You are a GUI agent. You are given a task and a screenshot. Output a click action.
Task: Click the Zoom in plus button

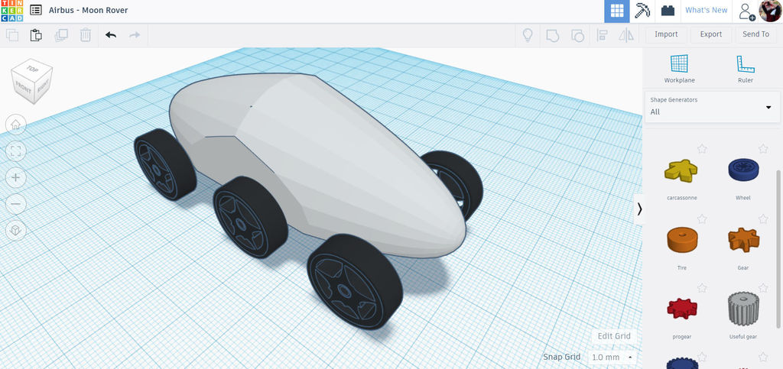coord(15,177)
